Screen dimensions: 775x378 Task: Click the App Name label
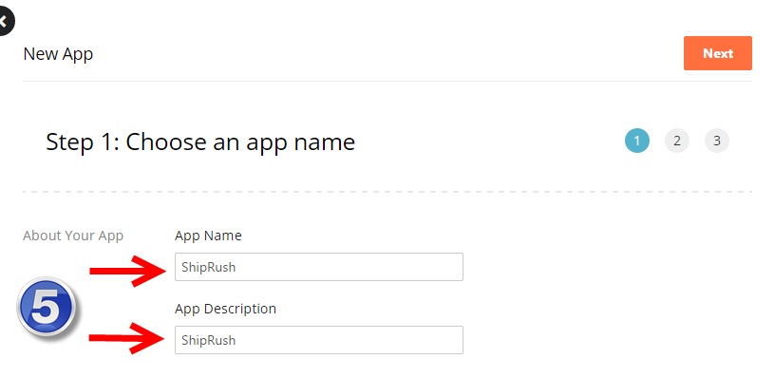coord(208,236)
